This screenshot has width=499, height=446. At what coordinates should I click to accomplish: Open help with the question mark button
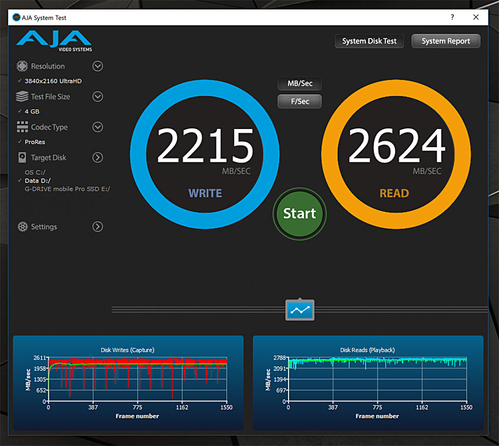(452, 17)
